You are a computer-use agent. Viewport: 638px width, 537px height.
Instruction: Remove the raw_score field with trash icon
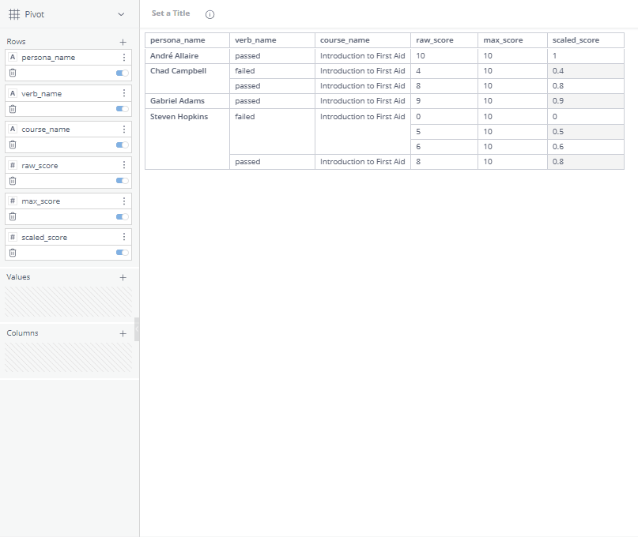click(12, 181)
